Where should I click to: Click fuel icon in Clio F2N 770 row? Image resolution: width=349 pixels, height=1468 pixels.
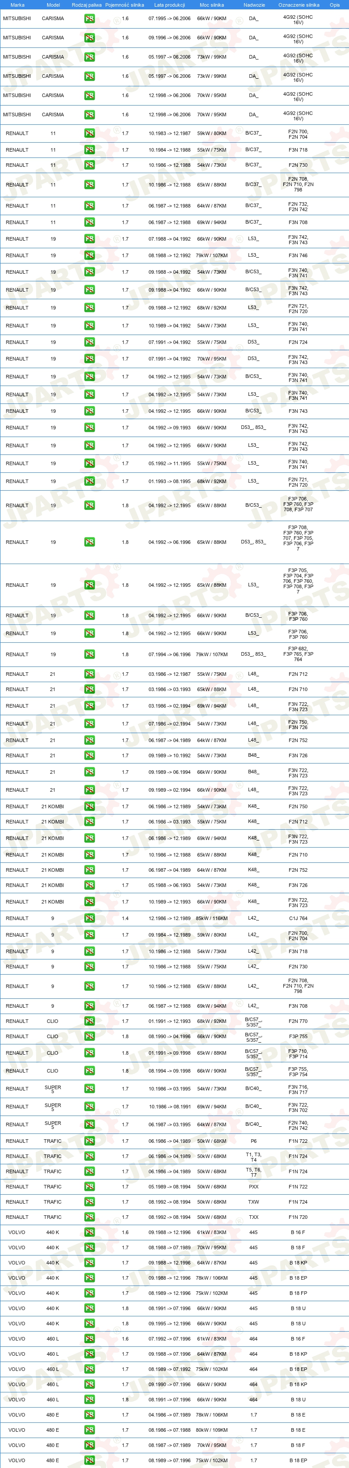pos(89,1022)
